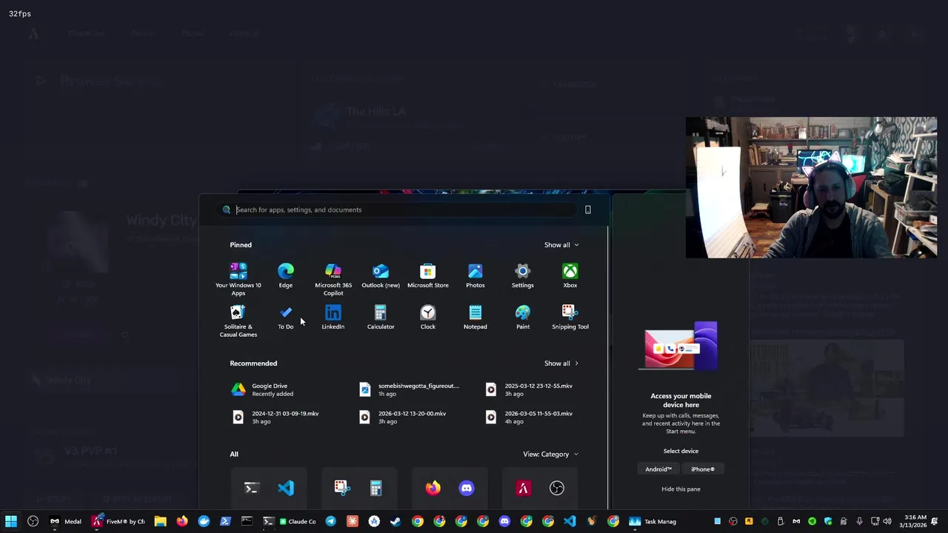Open Discord on the taskbar

coord(504,521)
